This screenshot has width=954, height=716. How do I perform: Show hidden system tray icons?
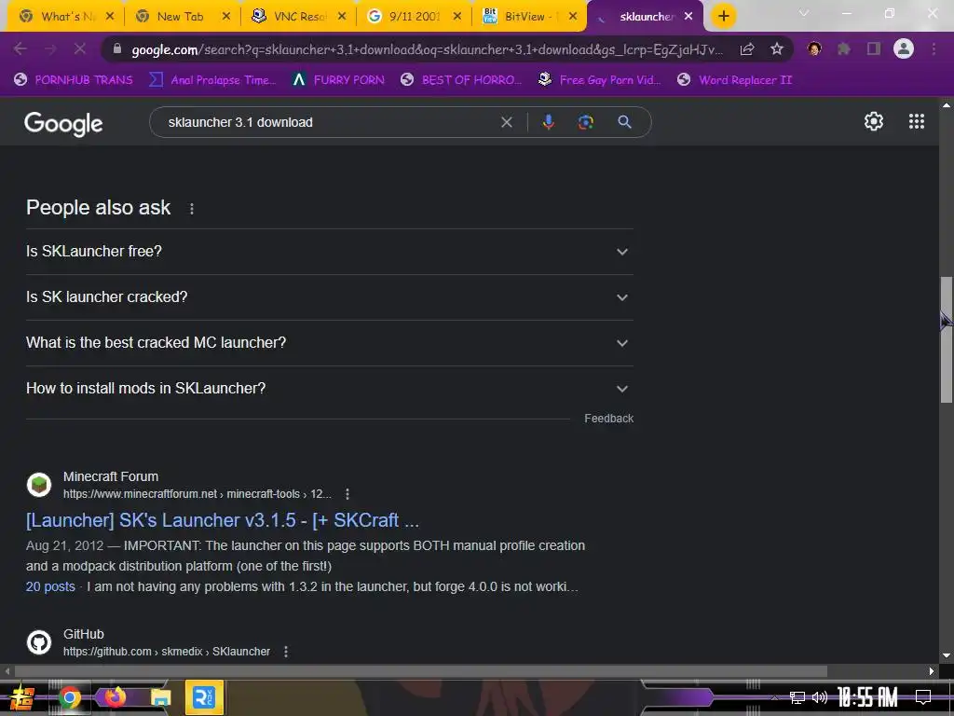coord(774,697)
